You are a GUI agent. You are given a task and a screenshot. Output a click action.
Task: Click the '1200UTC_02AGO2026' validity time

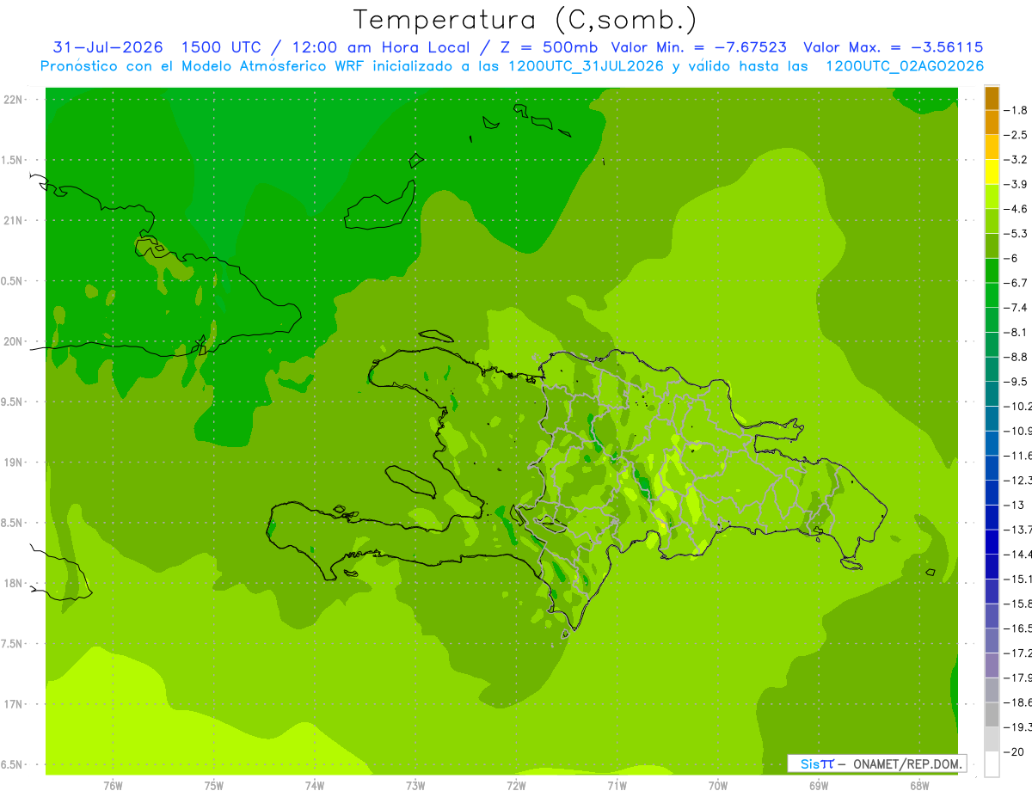point(905,66)
